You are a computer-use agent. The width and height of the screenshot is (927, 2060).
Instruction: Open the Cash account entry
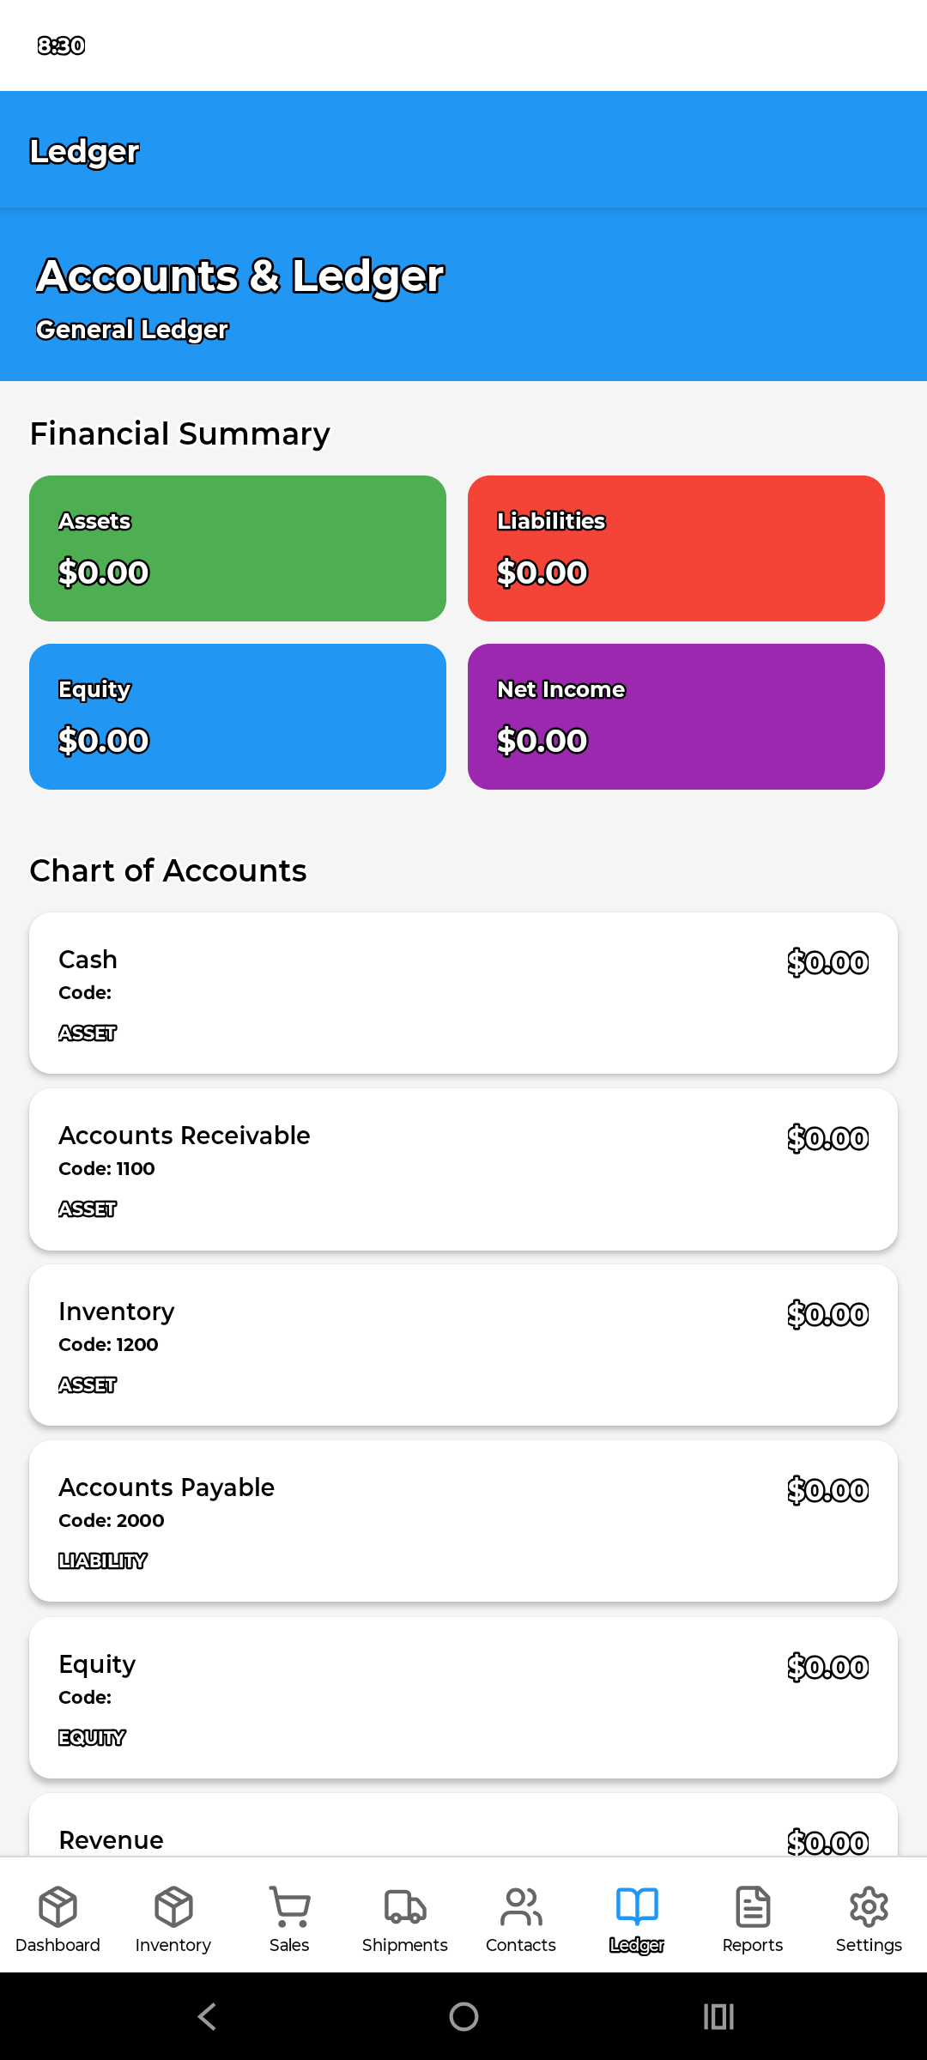(x=463, y=993)
